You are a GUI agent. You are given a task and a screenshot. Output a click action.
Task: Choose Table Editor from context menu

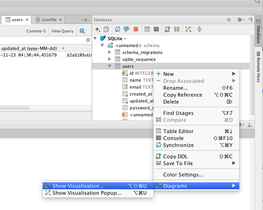(196, 131)
